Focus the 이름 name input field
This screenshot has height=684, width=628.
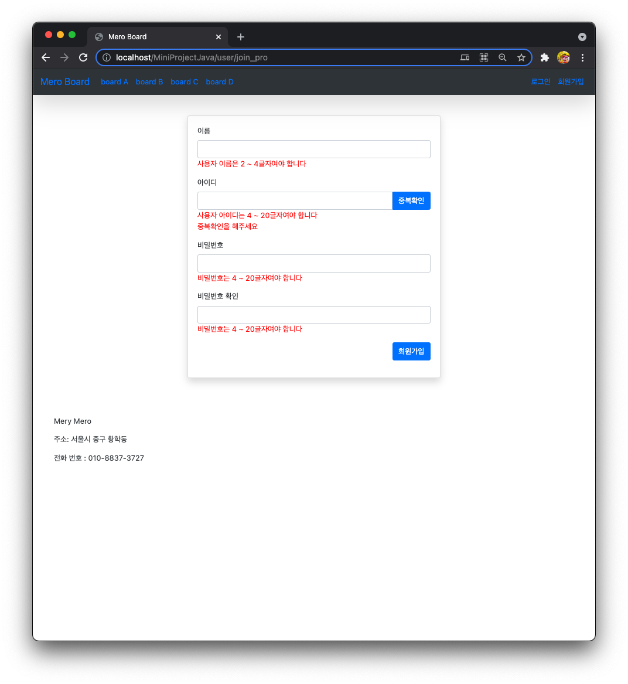(x=313, y=149)
